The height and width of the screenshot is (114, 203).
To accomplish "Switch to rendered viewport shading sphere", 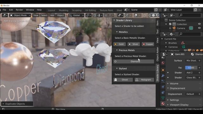I will tap(157, 16).
